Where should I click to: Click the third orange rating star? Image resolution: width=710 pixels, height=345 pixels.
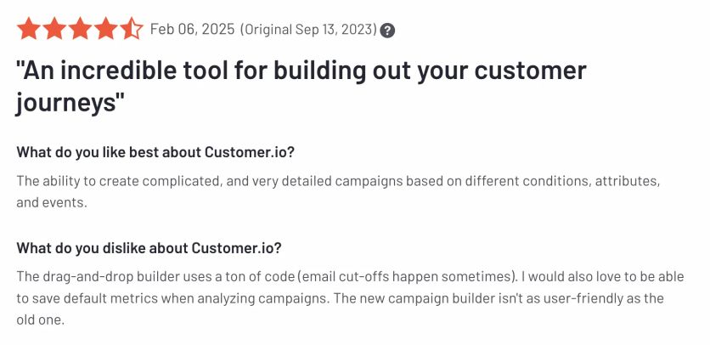click(x=80, y=29)
